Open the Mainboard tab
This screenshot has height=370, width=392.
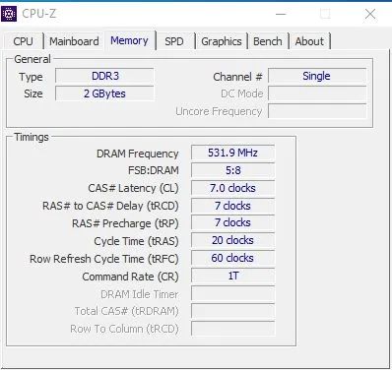[74, 41]
